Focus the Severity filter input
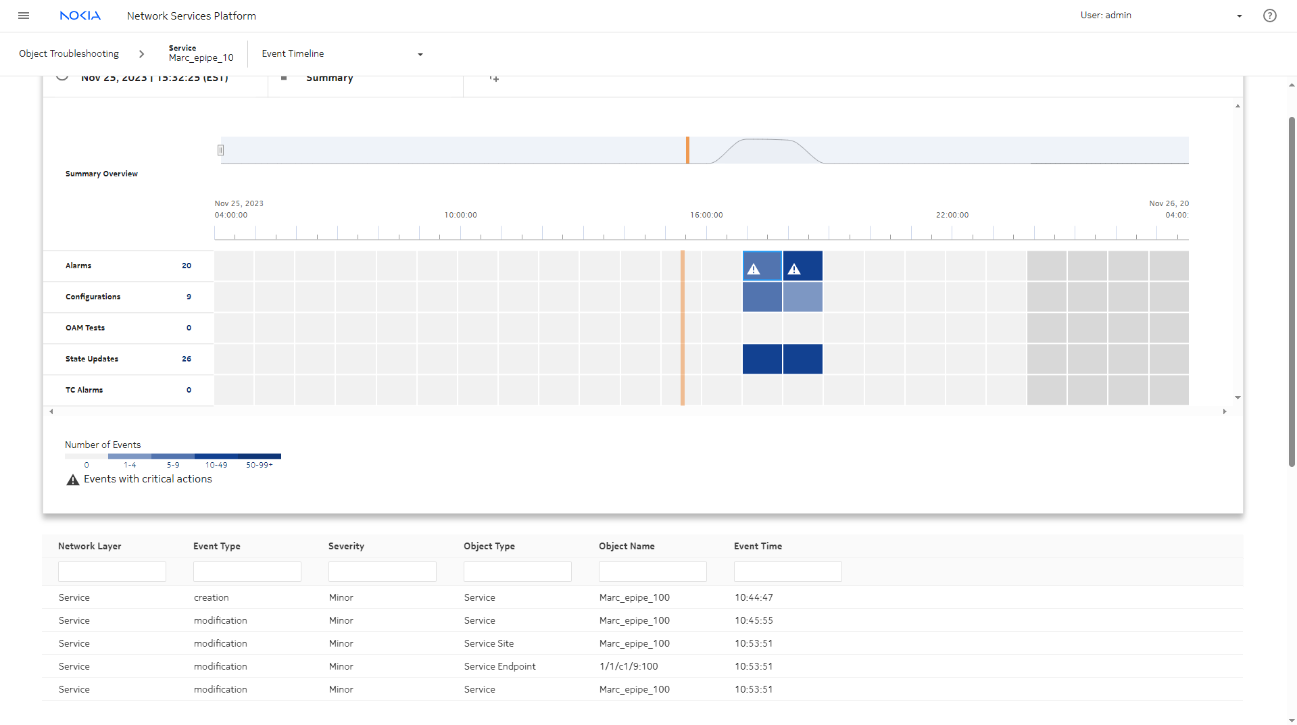This screenshot has height=725, width=1297. pos(382,572)
